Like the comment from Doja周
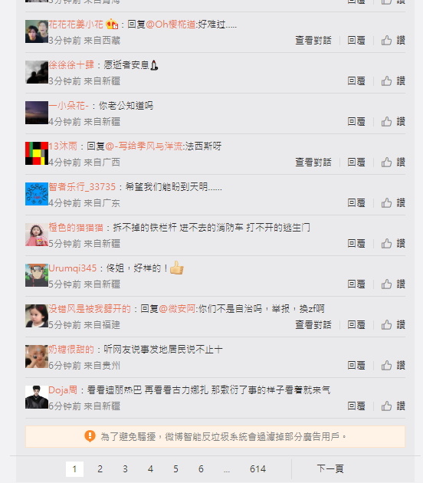The width and height of the screenshot is (423, 483). (x=393, y=406)
